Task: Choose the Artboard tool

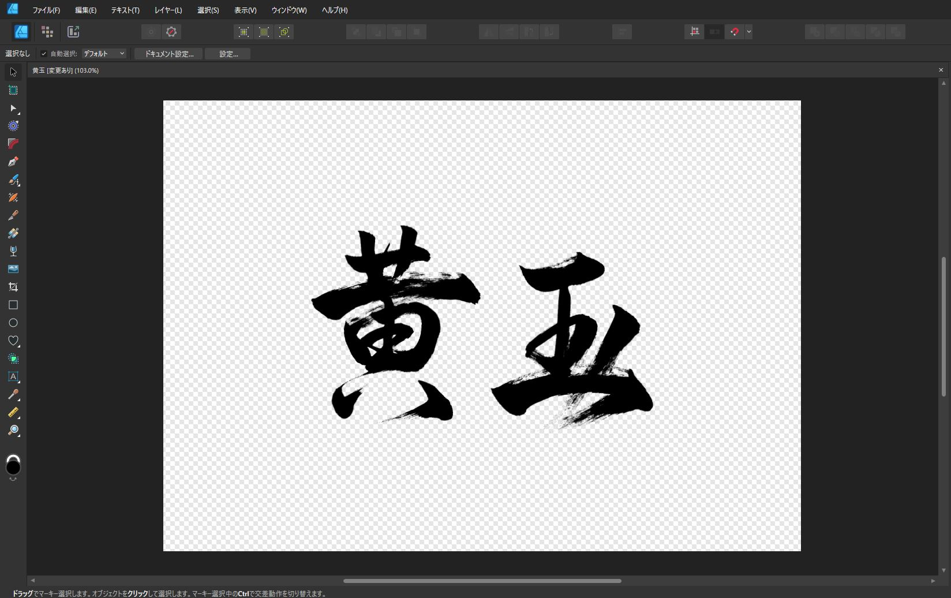Action: [x=13, y=90]
